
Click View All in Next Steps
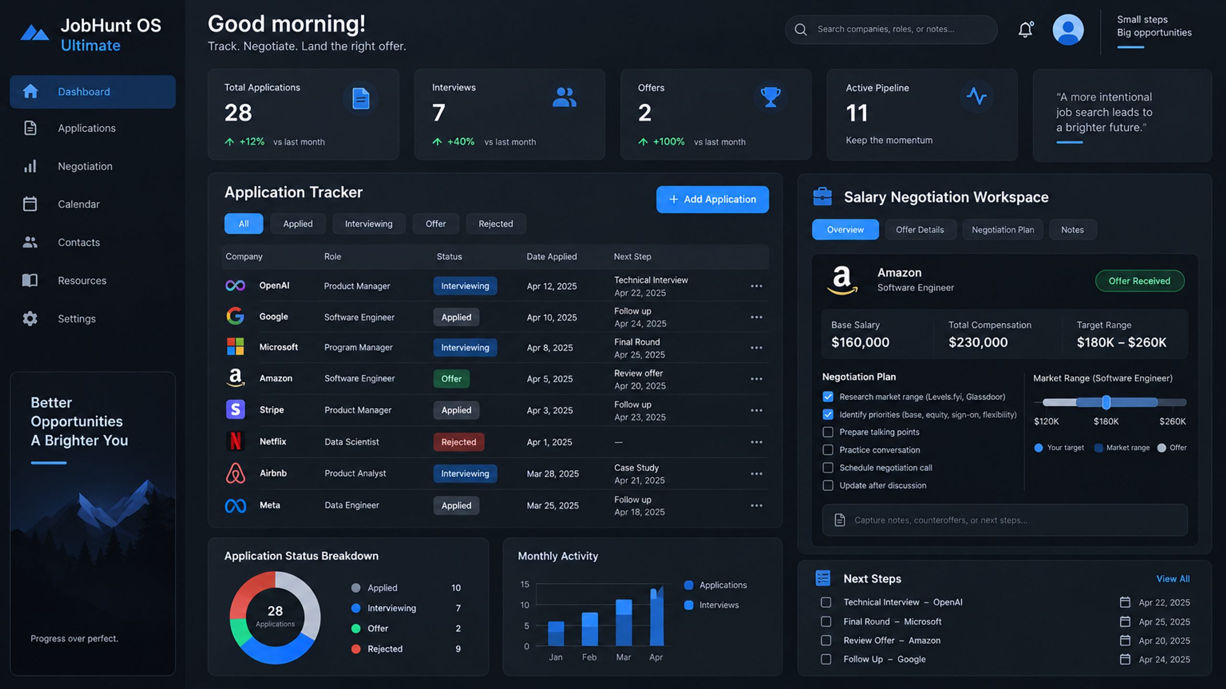pos(1173,578)
